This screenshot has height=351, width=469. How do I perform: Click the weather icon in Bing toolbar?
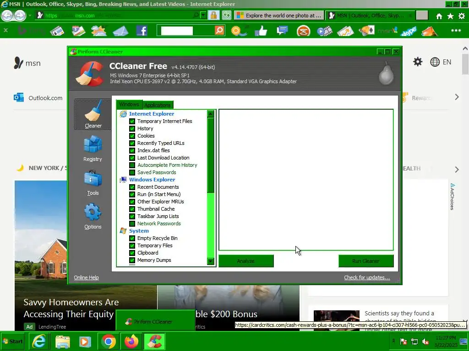tap(99, 31)
